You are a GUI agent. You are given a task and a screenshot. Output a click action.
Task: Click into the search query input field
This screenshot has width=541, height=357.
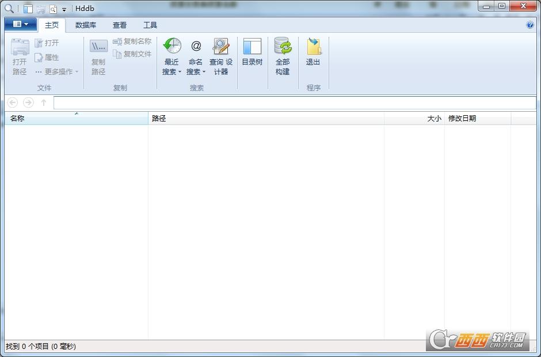(x=295, y=102)
